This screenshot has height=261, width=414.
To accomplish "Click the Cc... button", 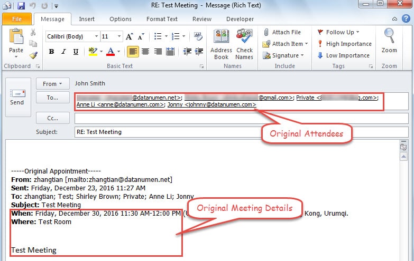I will click(52, 118).
